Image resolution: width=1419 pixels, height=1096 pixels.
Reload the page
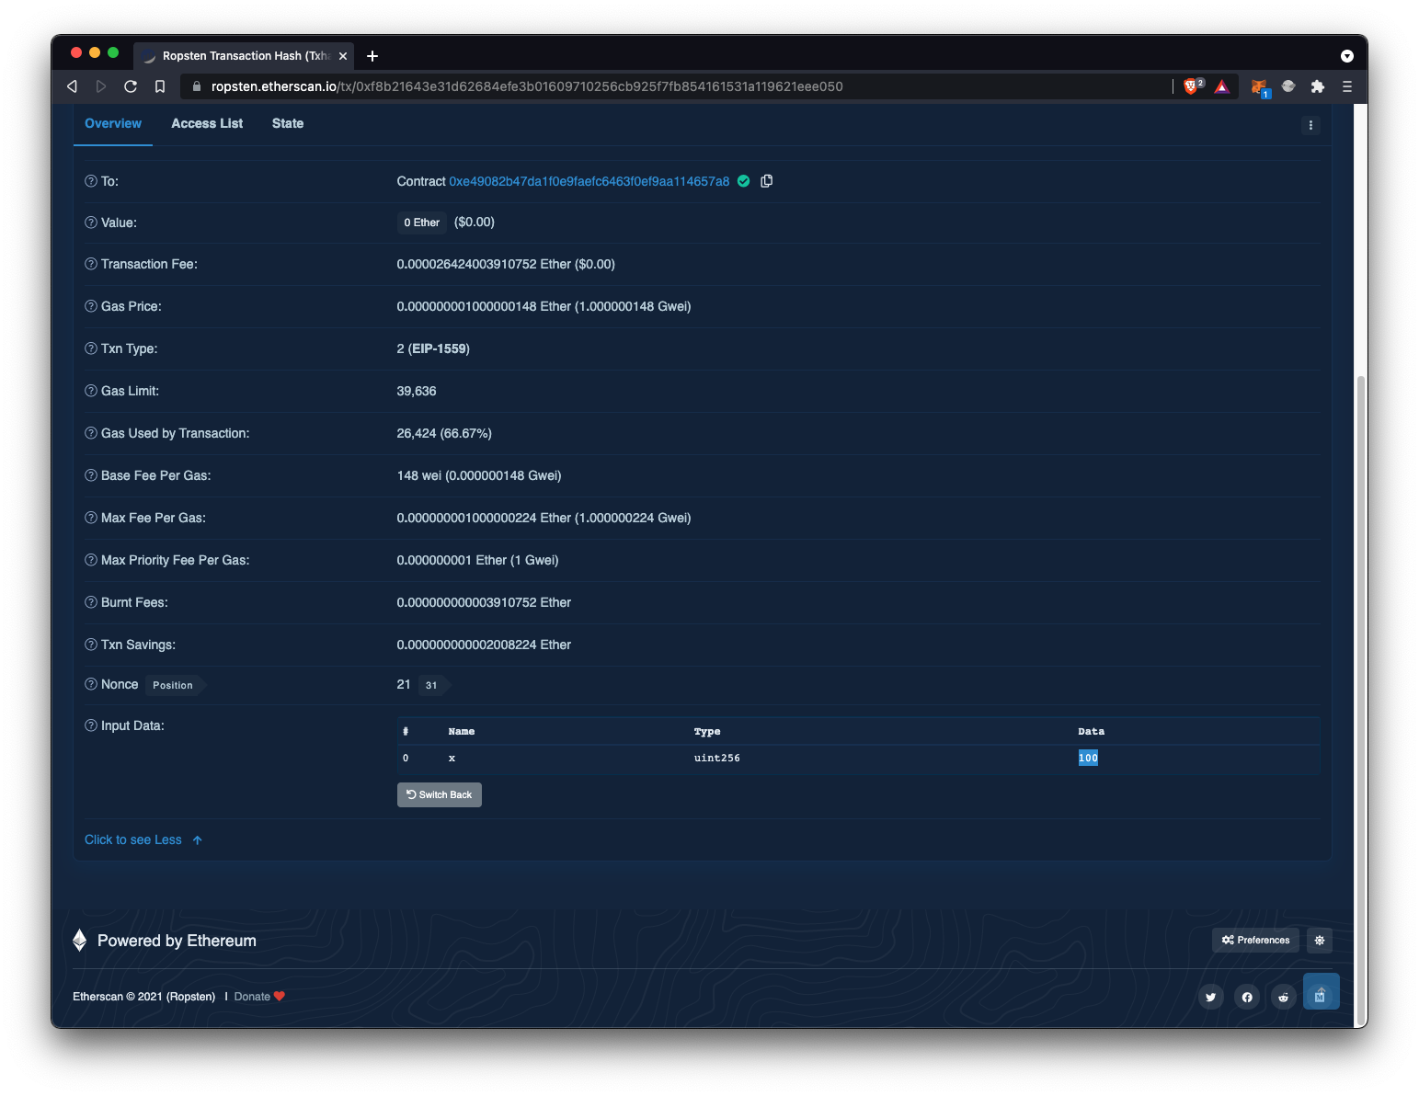[x=131, y=86]
